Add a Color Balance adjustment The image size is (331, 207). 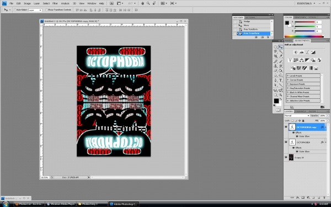click(x=301, y=60)
